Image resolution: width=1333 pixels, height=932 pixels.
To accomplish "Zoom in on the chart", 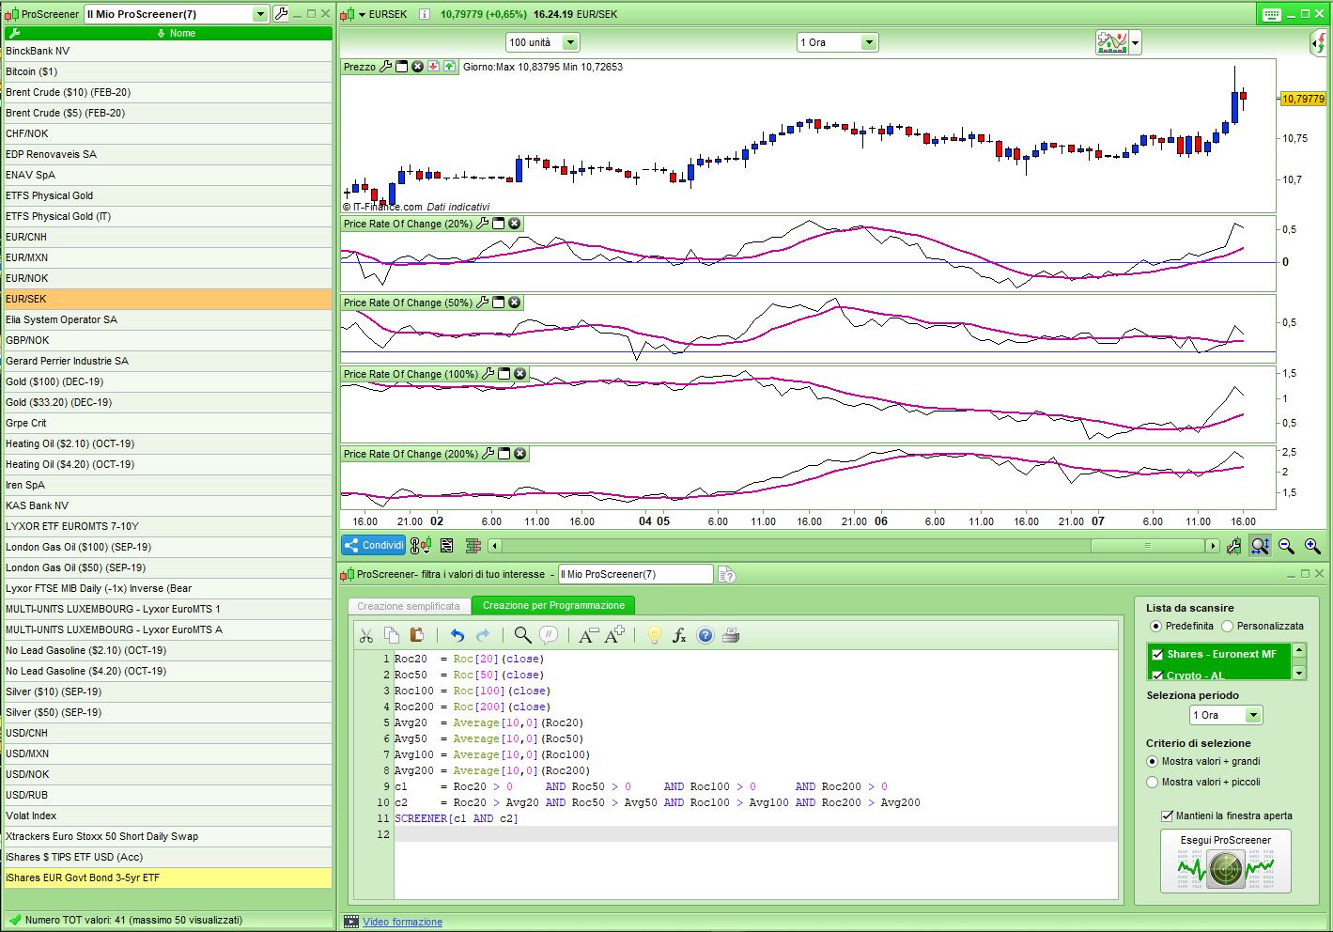I will [x=1312, y=546].
